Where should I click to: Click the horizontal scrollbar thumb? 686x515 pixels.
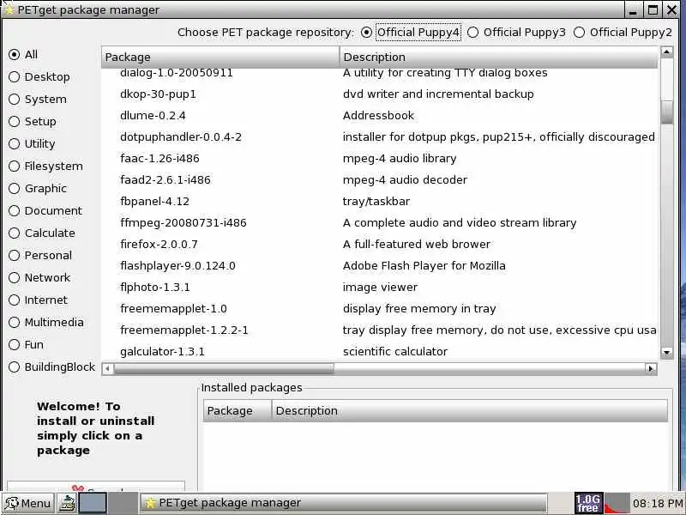tap(224, 369)
